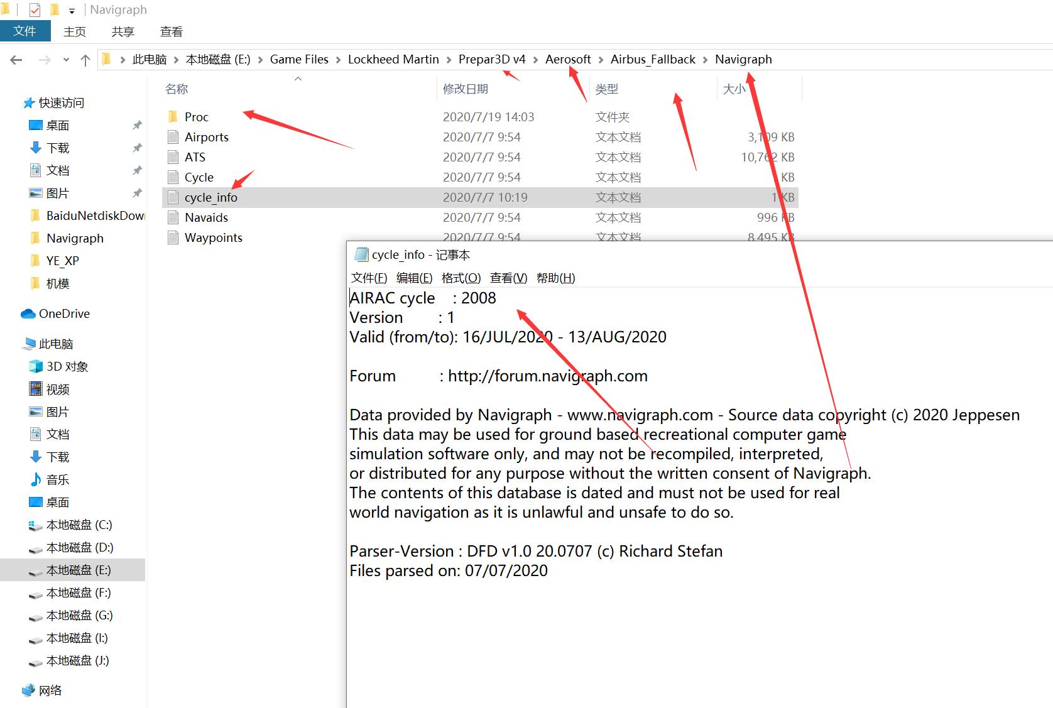Image resolution: width=1053 pixels, height=708 pixels.
Task: Select the Waypoints text file
Action: (213, 237)
